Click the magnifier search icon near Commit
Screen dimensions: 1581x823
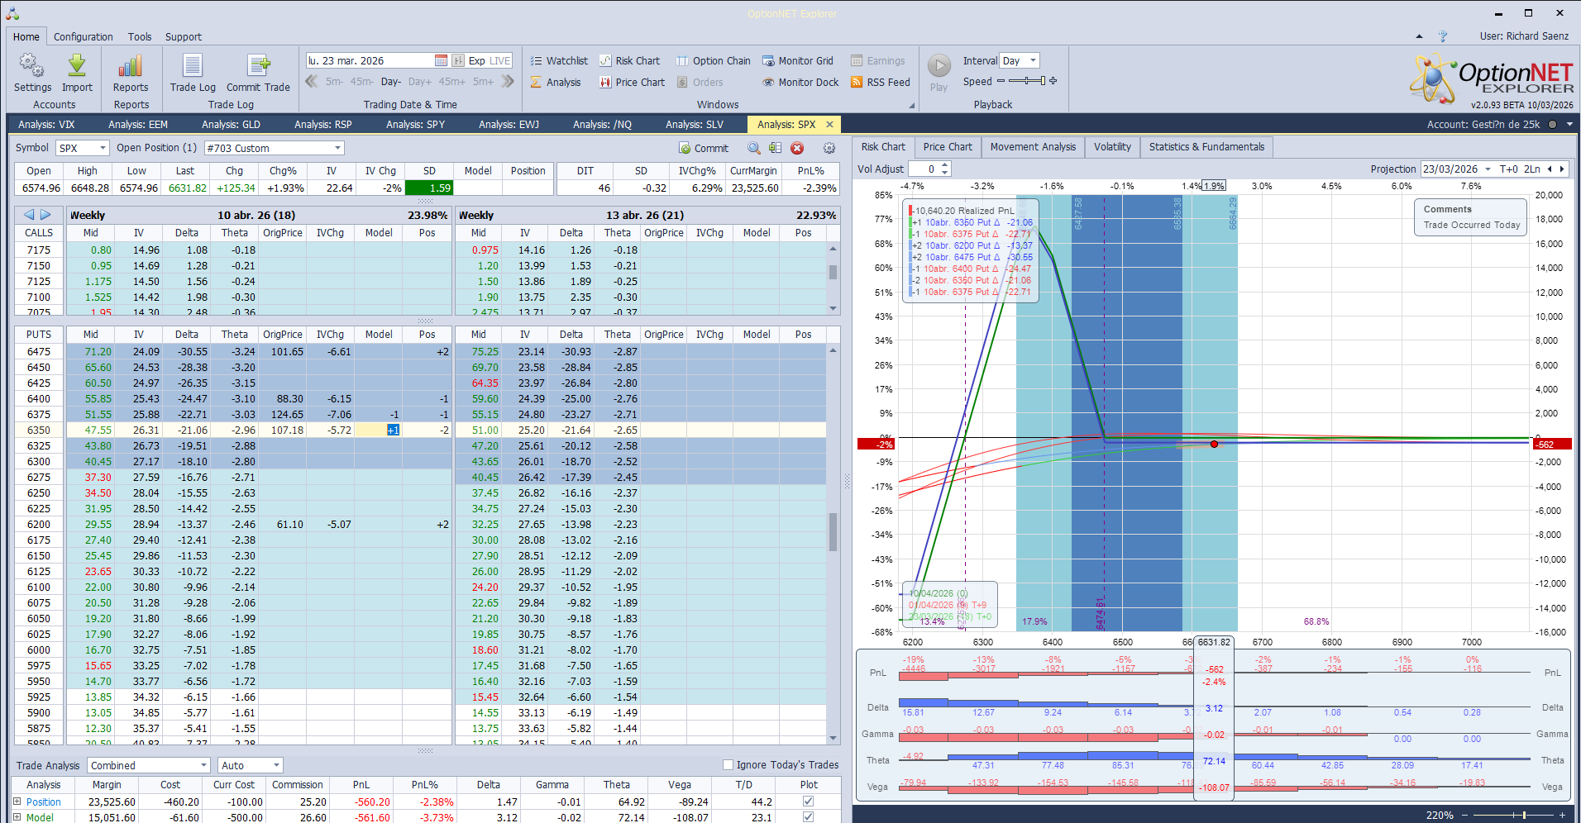(x=753, y=148)
